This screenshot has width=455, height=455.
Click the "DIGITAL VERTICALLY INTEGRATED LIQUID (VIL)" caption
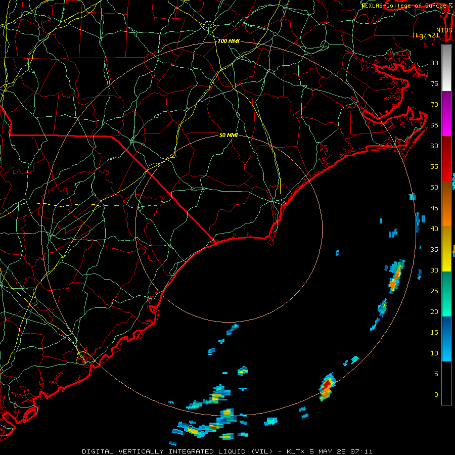pyautogui.click(x=177, y=451)
